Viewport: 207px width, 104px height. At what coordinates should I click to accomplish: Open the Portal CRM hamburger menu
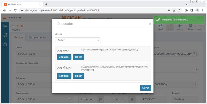click(4, 18)
